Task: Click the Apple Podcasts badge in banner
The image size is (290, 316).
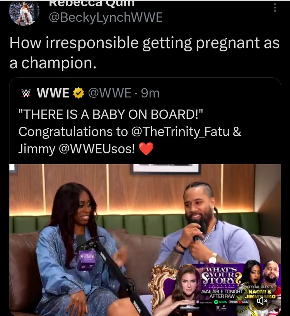Action: 205,302
